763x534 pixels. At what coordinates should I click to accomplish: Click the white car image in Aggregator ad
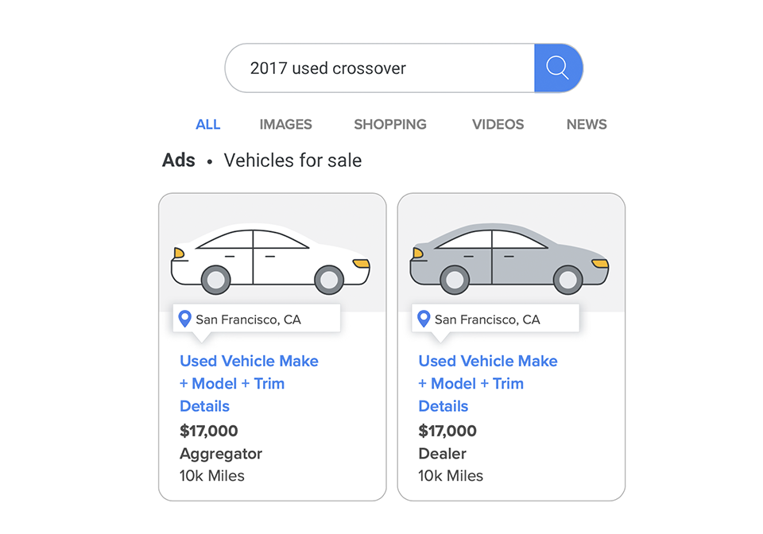tap(270, 259)
